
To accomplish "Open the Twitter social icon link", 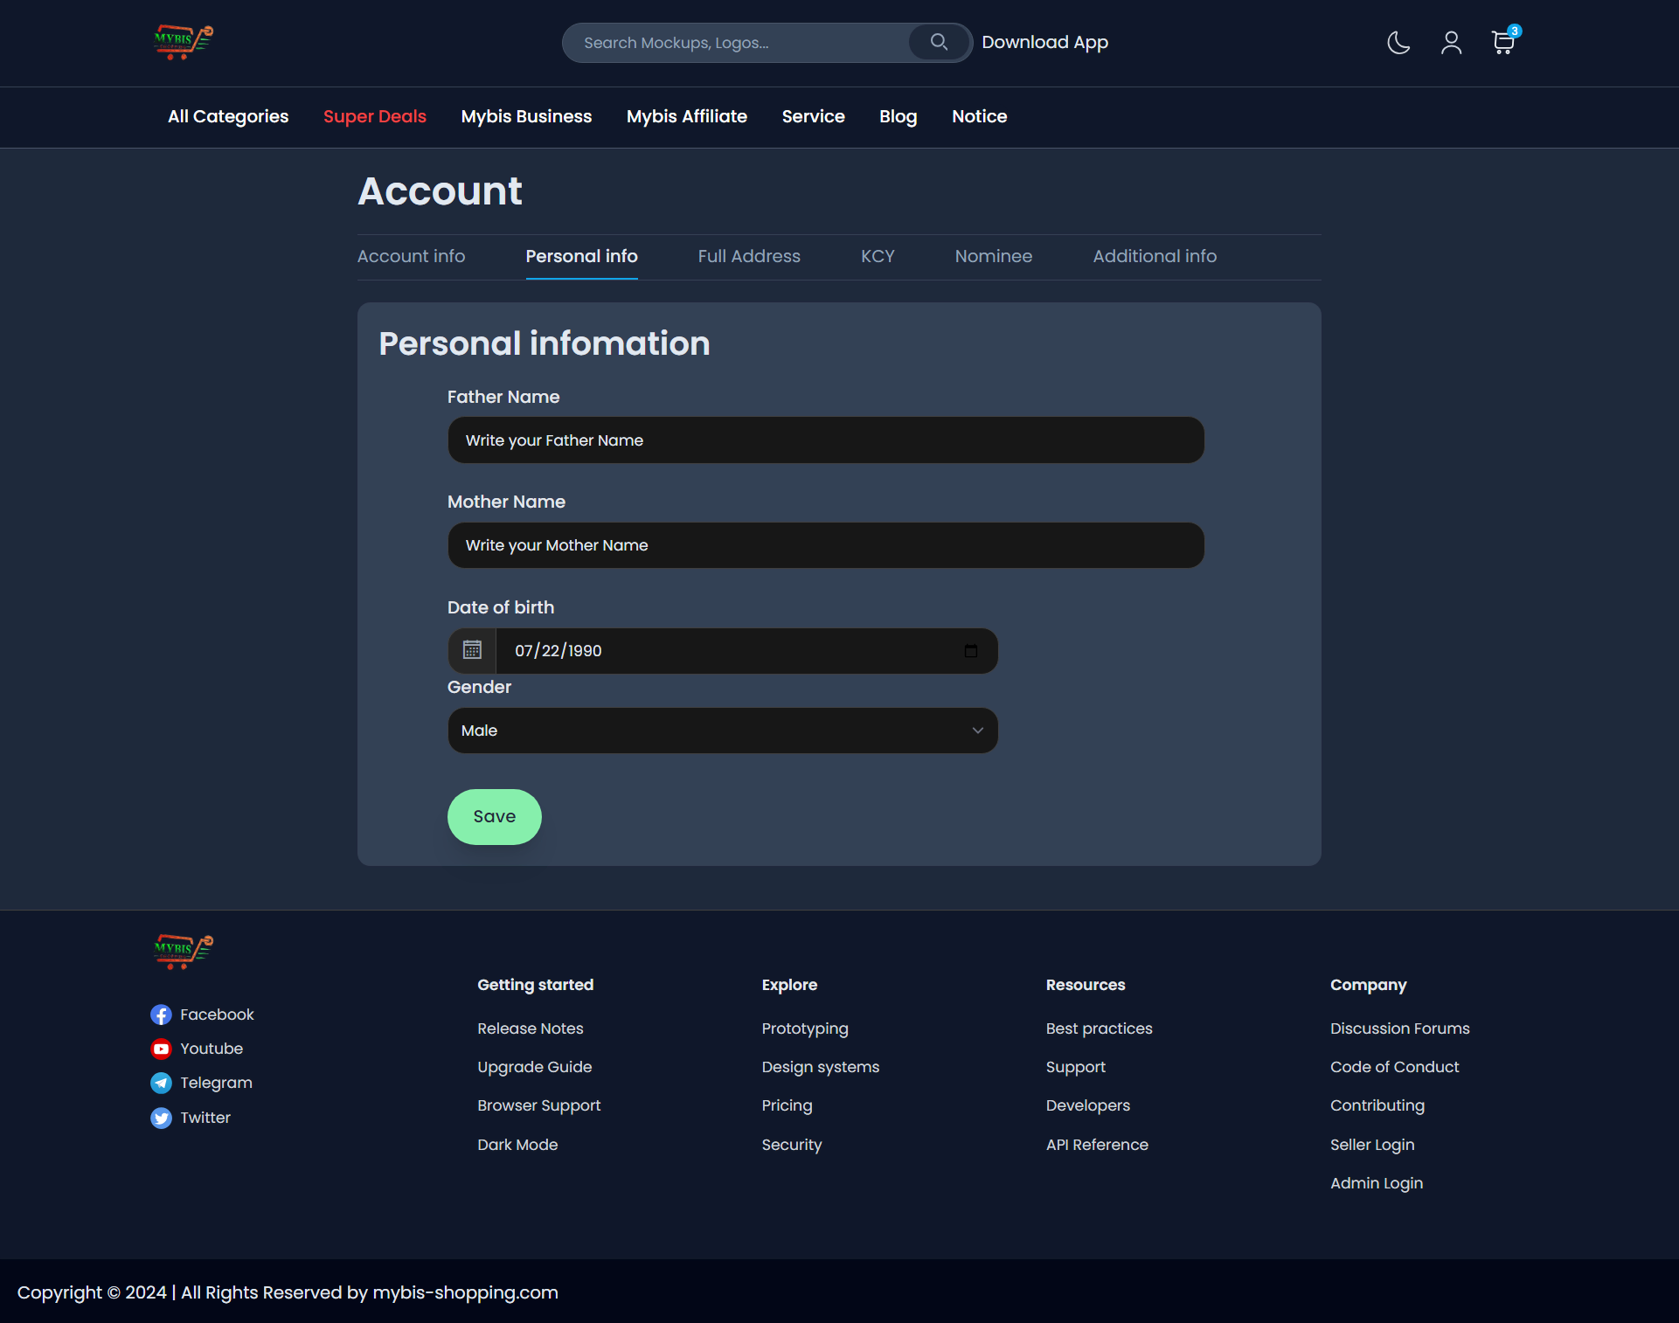I will pyautogui.click(x=161, y=1118).
